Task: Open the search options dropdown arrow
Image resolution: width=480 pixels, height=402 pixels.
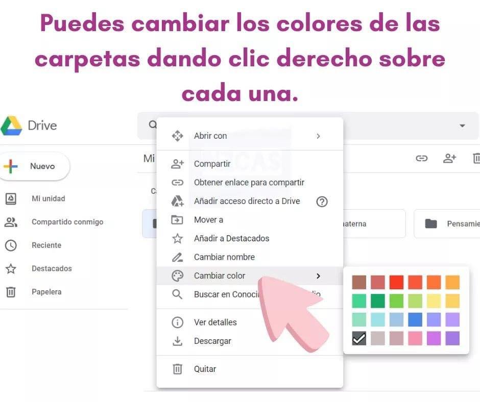Action: click(462, 125)
